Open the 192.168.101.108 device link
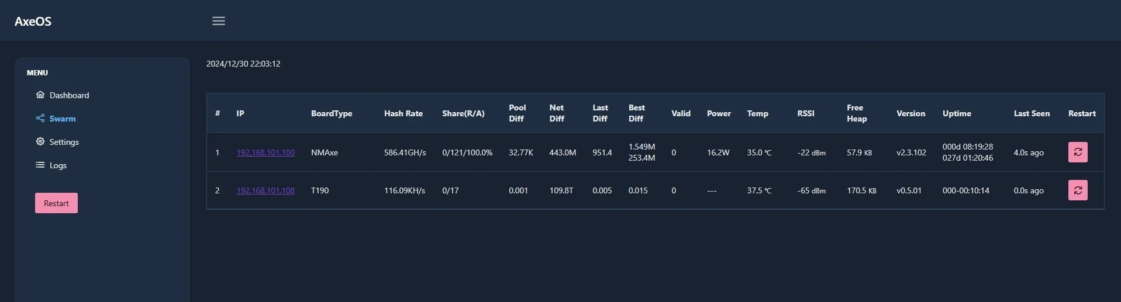The image size is (1121, 302). pos(265,190)
